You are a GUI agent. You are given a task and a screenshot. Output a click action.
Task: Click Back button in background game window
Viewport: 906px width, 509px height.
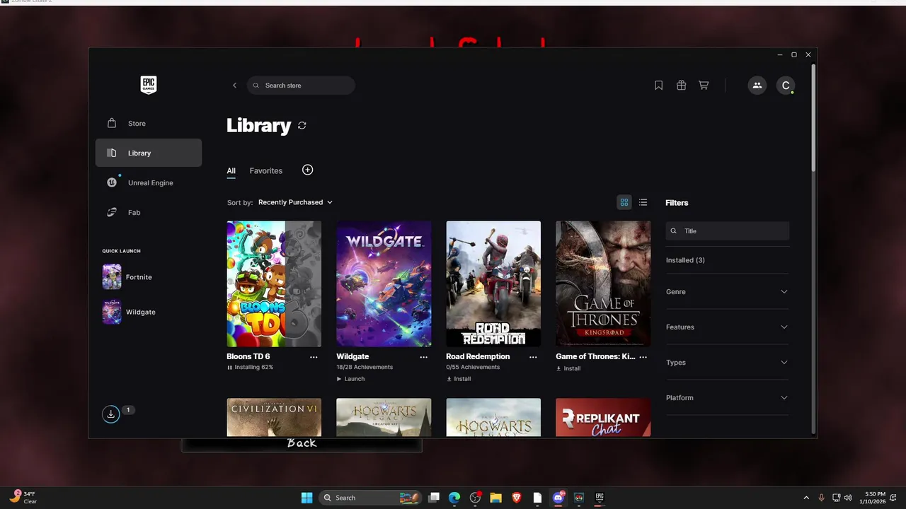pyautogui.click(x=302, y=444)
